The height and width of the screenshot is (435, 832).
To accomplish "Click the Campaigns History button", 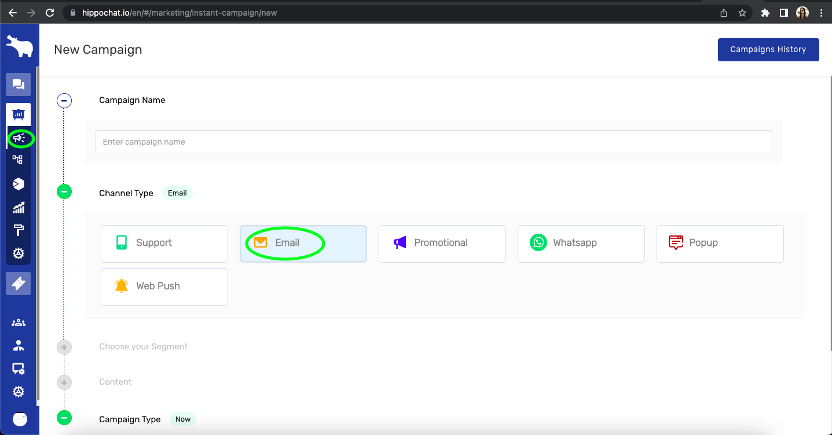I will [x=768, y=50].
